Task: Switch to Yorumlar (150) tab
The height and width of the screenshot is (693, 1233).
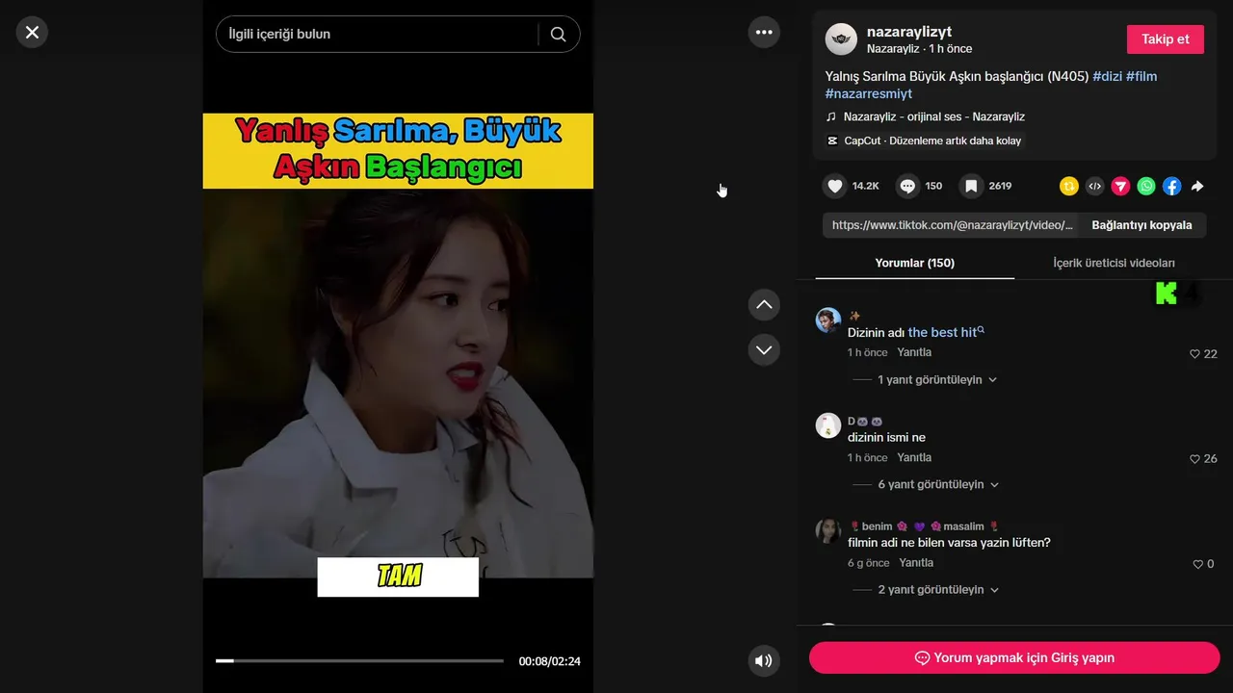Action: pyautogui.click(x=914, y=263)
